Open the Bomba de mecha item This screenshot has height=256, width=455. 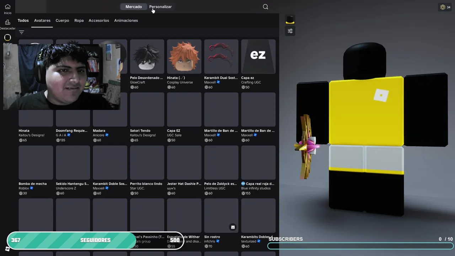[x=36, y=170]
